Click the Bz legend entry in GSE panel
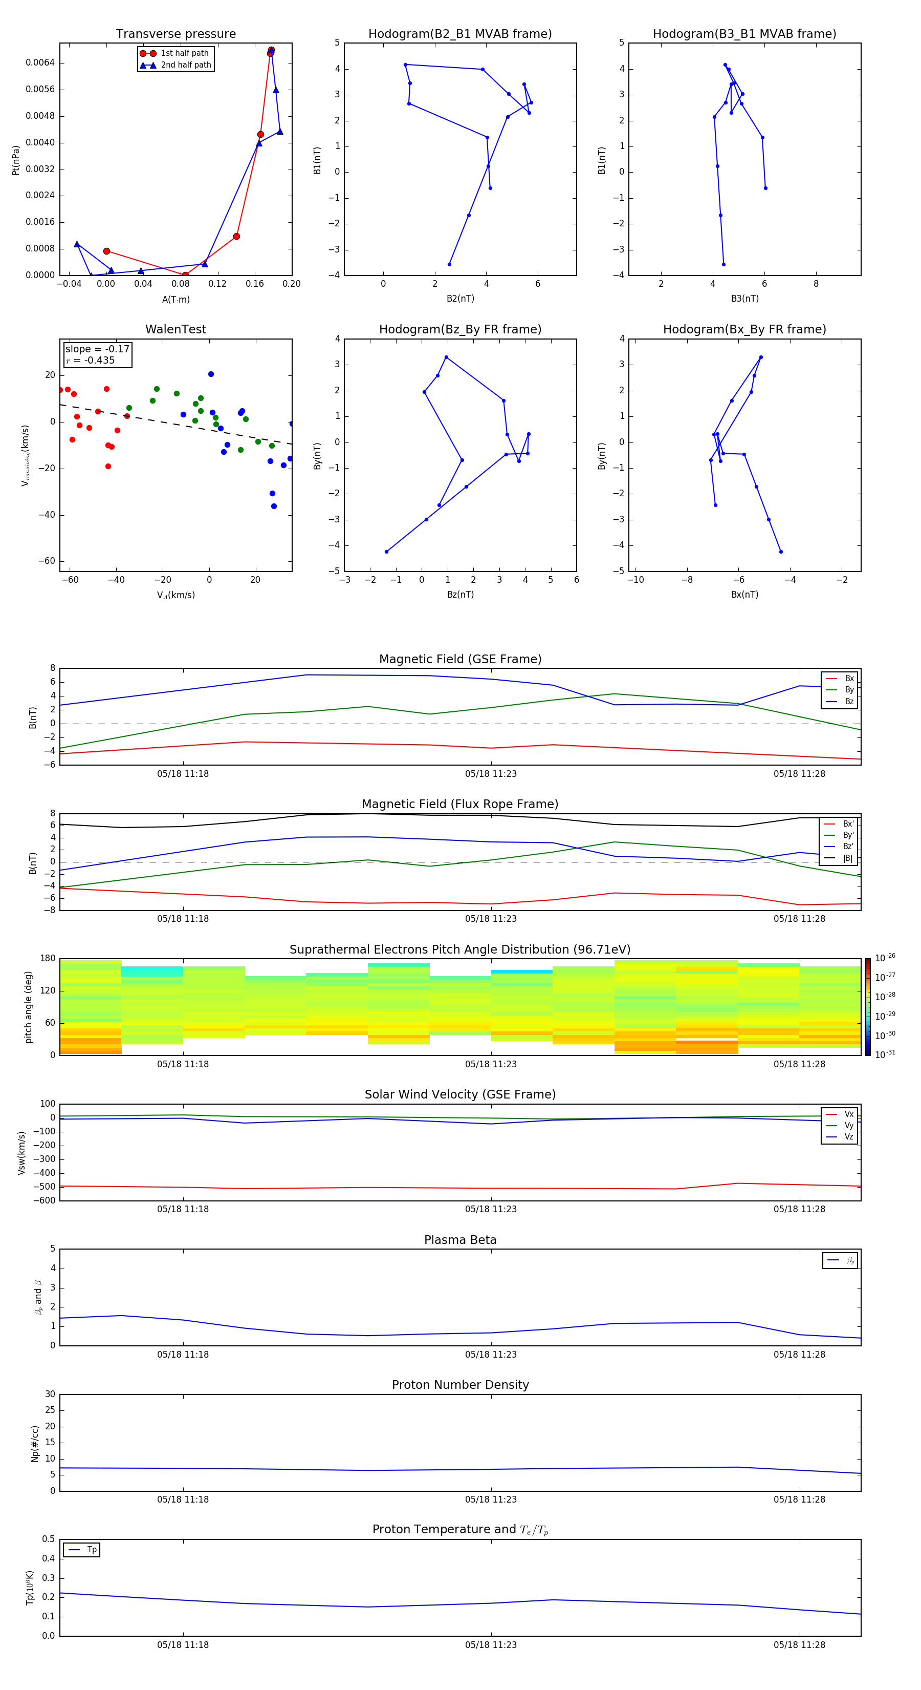Screen dimensions: 921x1690 pos(840,701)
